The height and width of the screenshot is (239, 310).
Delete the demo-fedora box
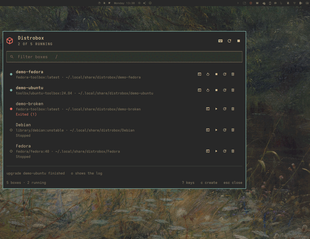coord(233,74)
